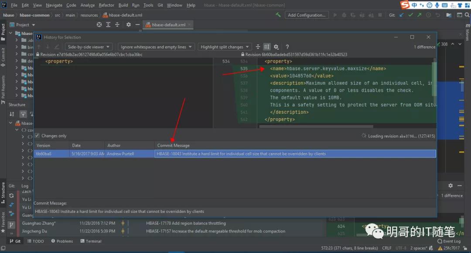Open Project panel gear options
Image resolution: width=471 pixels, height=253 pixels.
pos(129,24)
